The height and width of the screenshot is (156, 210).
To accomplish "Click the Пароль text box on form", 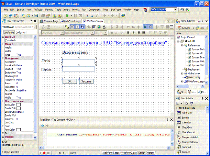I will (x=78, y=69).
